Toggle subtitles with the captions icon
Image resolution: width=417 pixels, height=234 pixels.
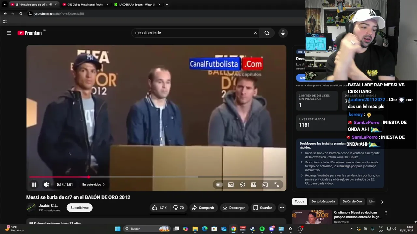(231, 185)
